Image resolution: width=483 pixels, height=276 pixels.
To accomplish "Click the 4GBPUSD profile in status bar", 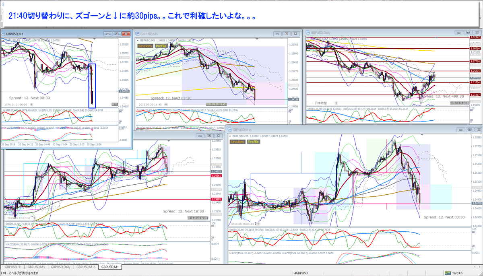I will 301,273.
